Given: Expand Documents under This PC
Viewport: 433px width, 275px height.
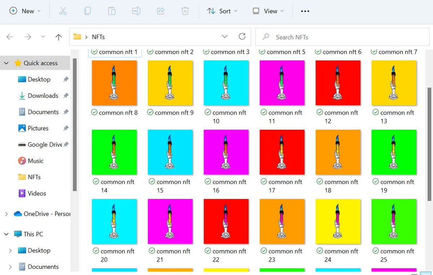Looking at the screenshot, I should click(10, 267).
